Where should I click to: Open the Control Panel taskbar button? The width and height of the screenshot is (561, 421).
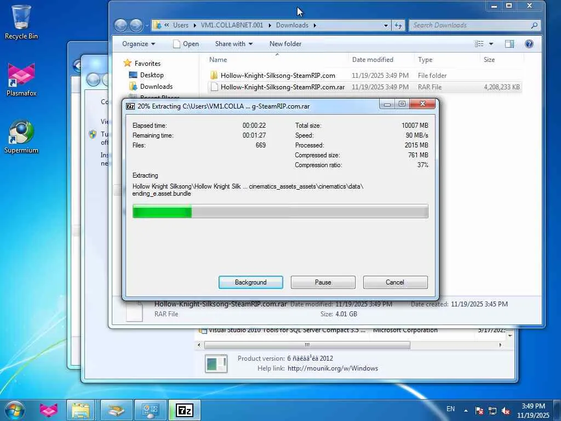150,410
